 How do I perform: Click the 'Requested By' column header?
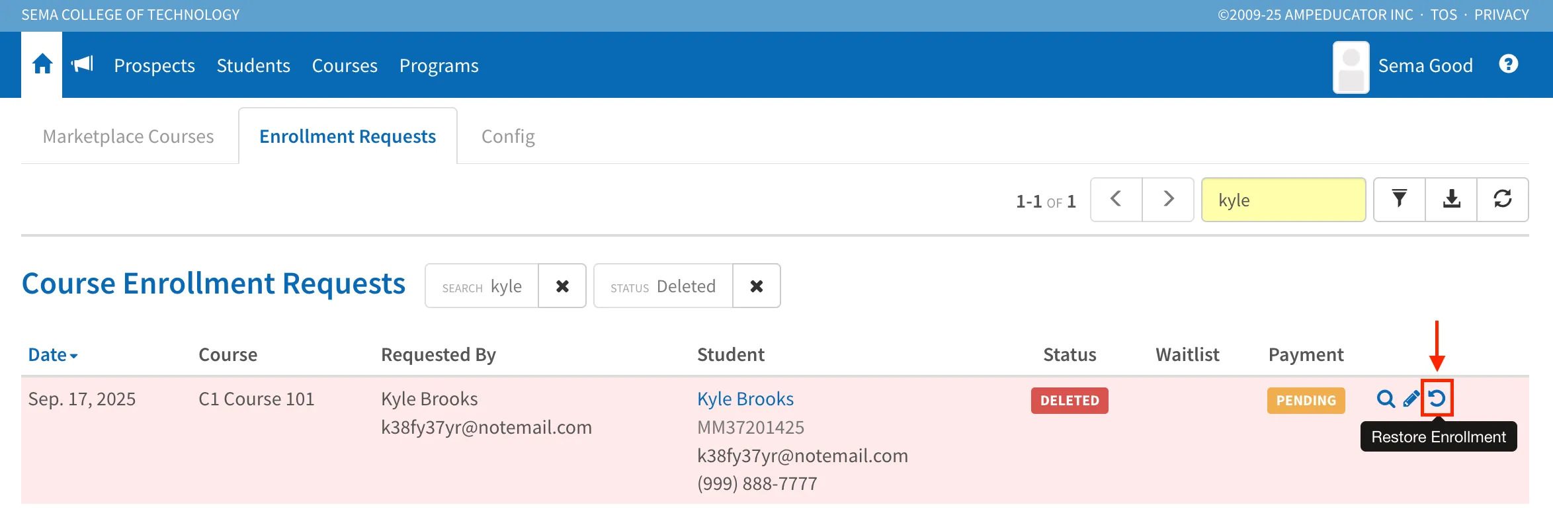[x=439, y=354]
